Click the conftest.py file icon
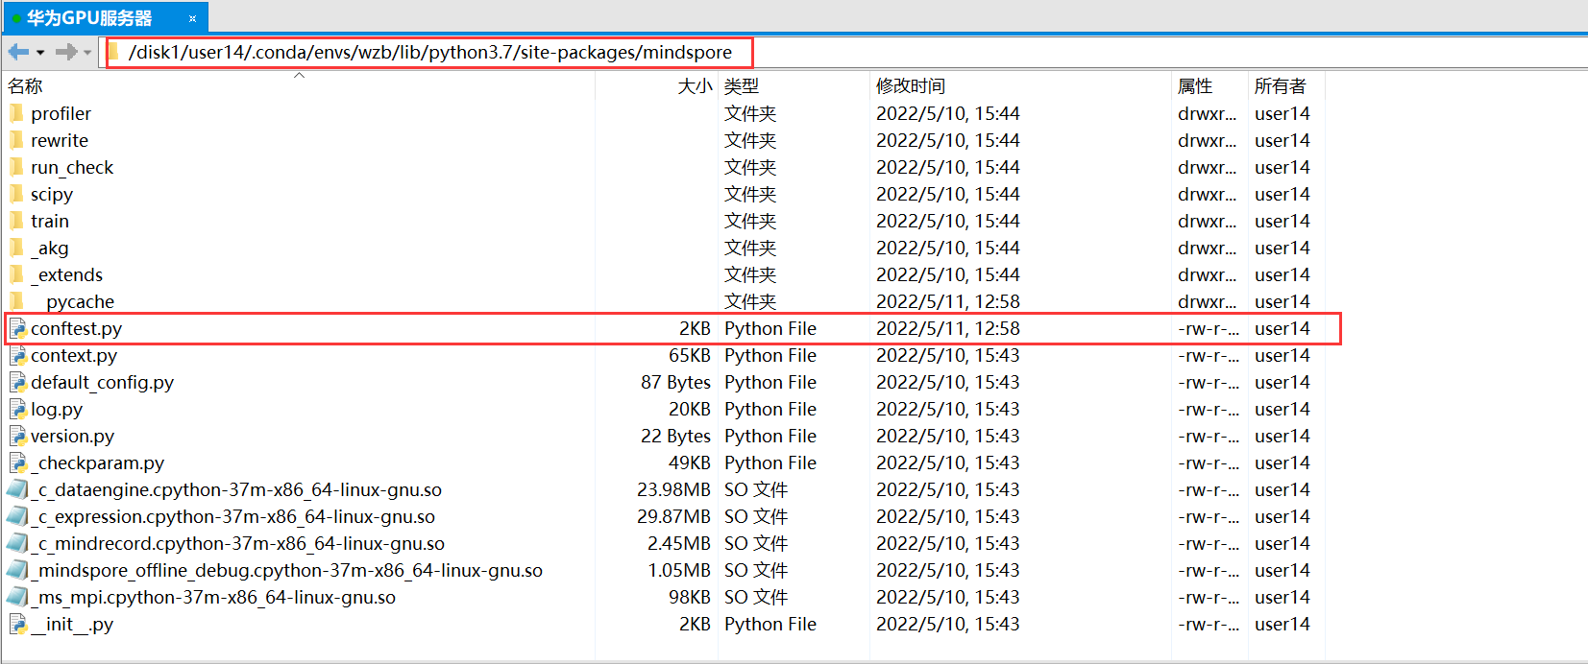 [x=17, y=328]
